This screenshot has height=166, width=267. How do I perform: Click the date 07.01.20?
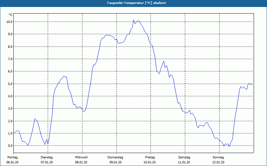point(47,162)
